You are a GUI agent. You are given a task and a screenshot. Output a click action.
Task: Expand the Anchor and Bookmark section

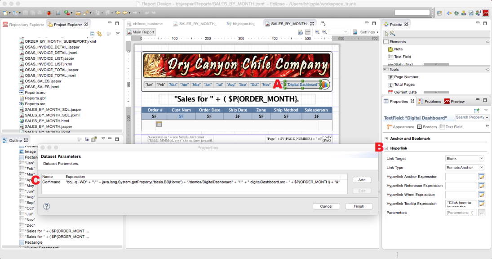[386, 138]
